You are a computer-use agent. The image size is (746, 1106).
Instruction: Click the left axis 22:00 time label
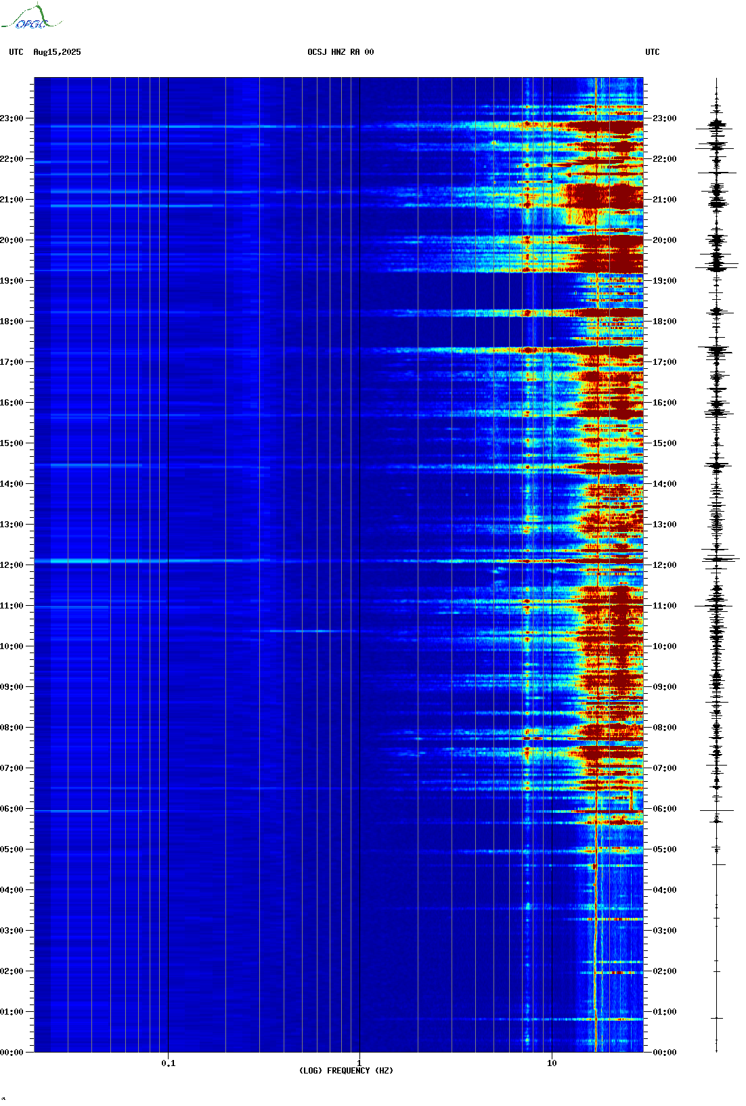pyautogui.click(x=12, y=159)
